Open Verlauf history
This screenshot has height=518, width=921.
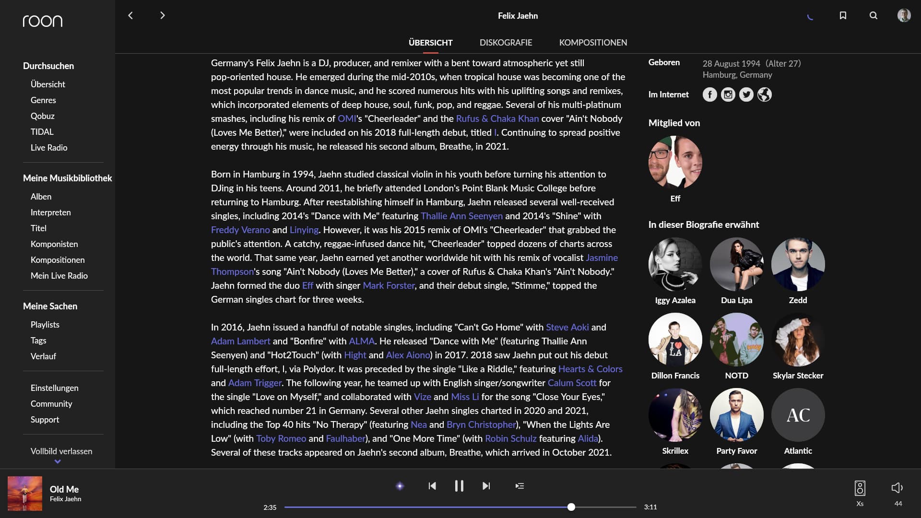pyautogui.click(x=43, y=356)
